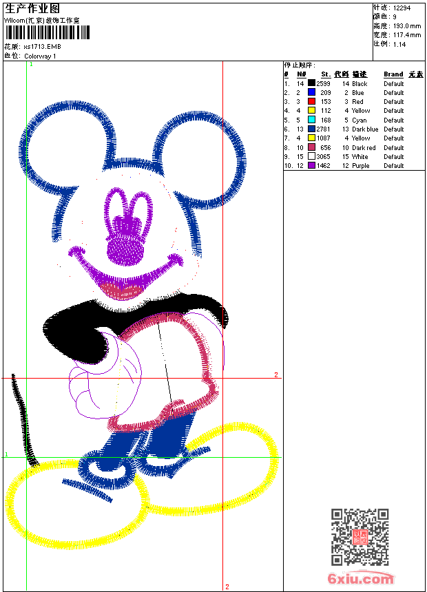Select the Blue color swatch in row 2

click(x=311, y=92)
